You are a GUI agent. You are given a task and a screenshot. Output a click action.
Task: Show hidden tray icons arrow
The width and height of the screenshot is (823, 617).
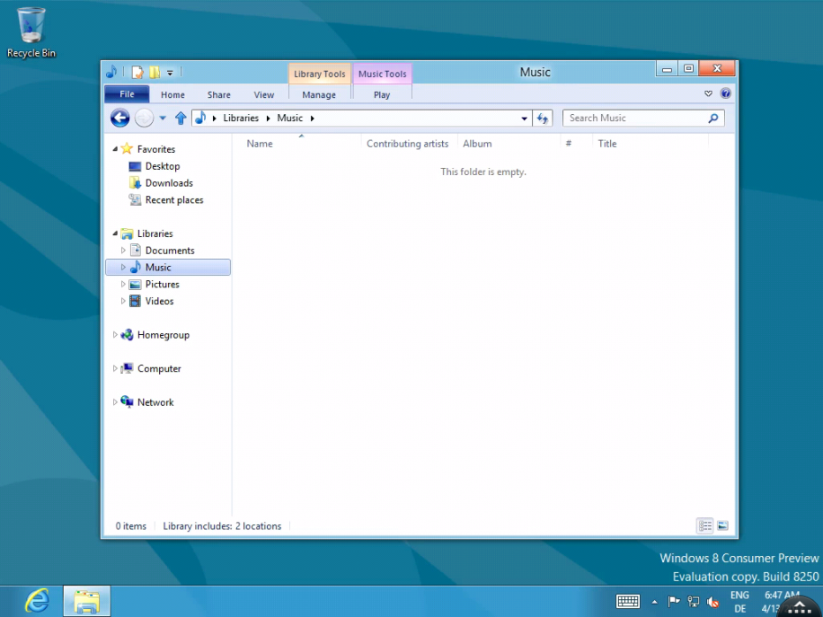(654, 602)
